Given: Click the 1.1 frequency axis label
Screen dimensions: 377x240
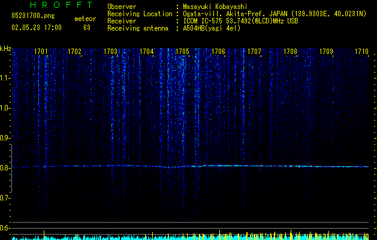Looking at the screenshot, I should (x=5, y=78).
